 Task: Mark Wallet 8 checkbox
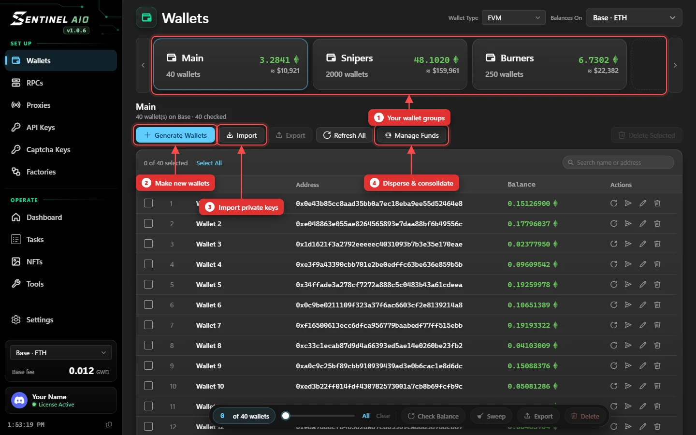(x=148, y=345)
